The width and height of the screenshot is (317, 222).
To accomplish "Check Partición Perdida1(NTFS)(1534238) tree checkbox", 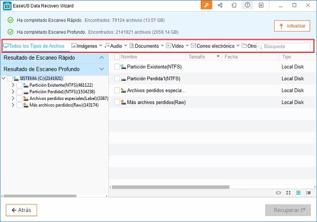I will click(19, 92).
